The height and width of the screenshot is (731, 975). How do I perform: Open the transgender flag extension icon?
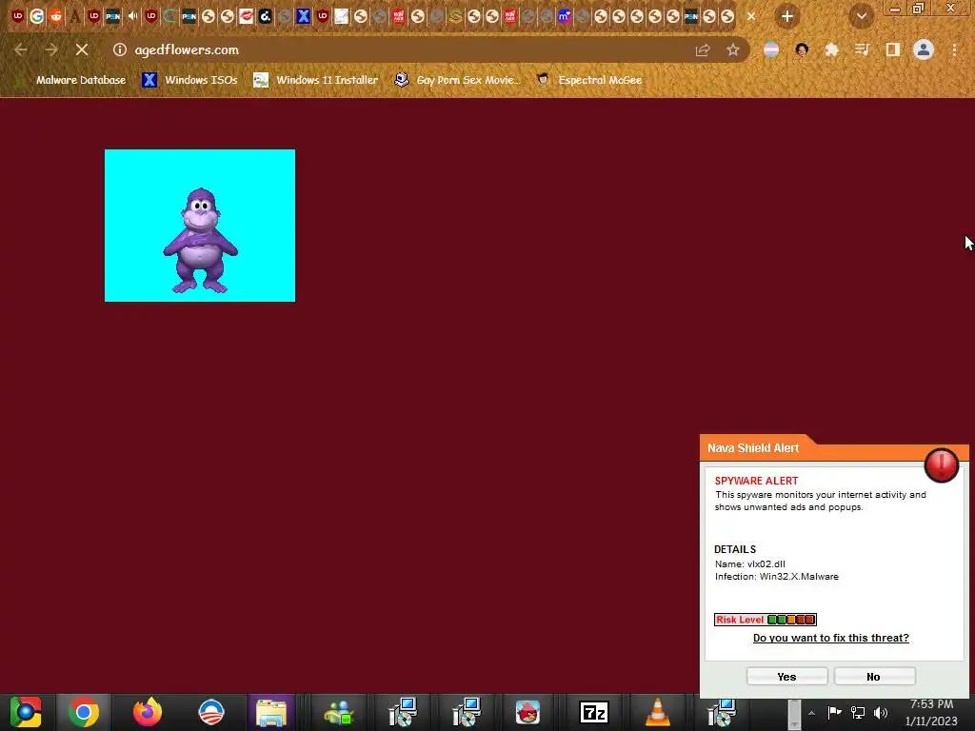point(771,49)
